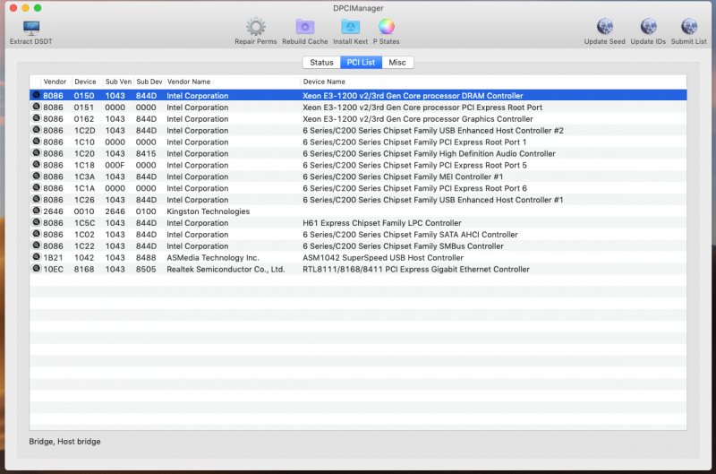
Task: Run Repair Perms from the toolbar
Action: (255, 27)
